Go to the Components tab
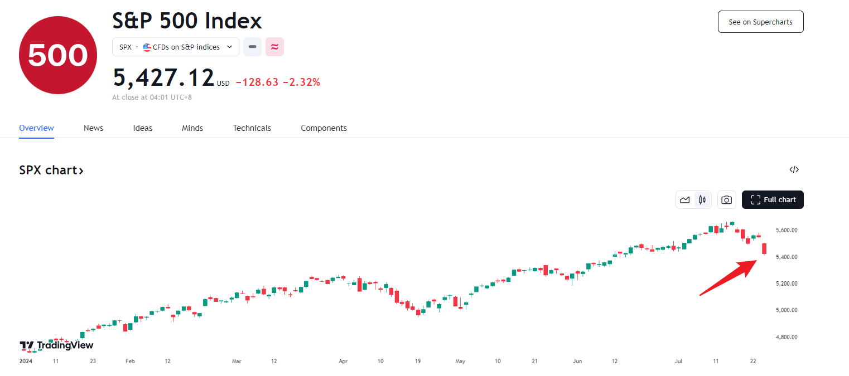 click(x=324, y=128)
